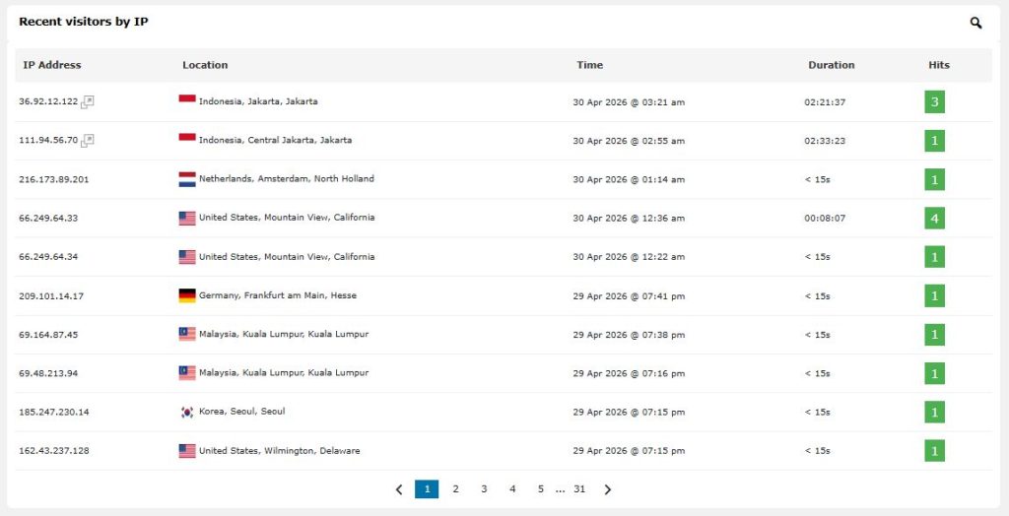1009x516 pixels.
Task: Click the Germany flag icon
Action: pyautogui.click(x=187, y=295)
